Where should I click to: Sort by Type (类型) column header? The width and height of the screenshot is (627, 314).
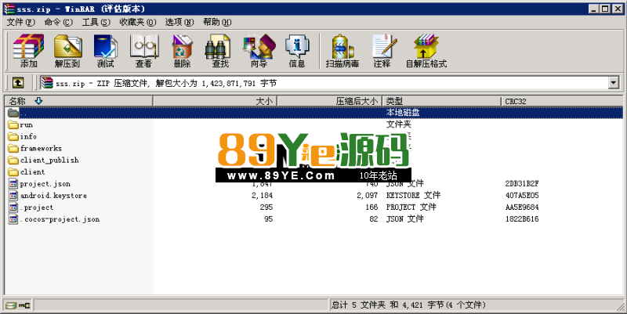pos(441,101)
